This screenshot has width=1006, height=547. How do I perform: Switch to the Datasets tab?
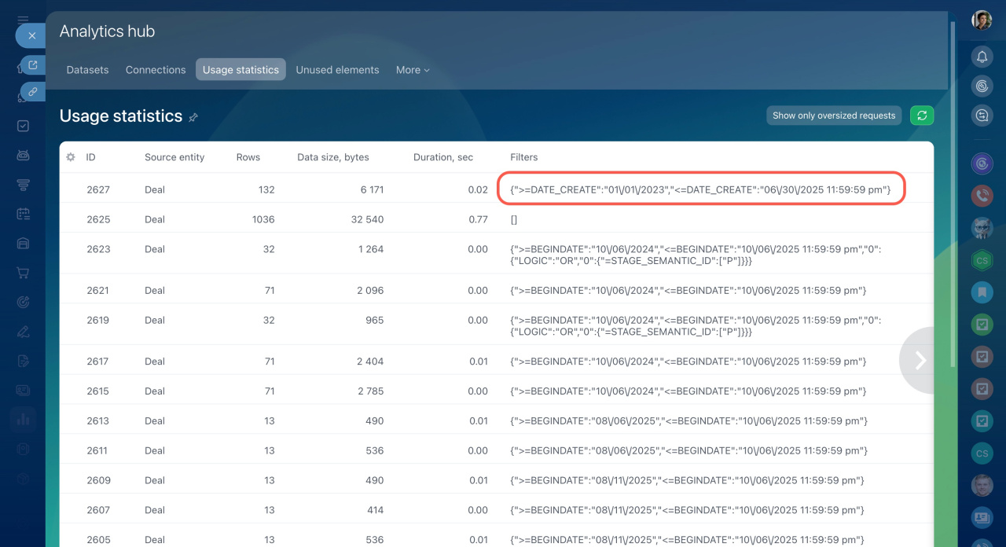[87, 70]
